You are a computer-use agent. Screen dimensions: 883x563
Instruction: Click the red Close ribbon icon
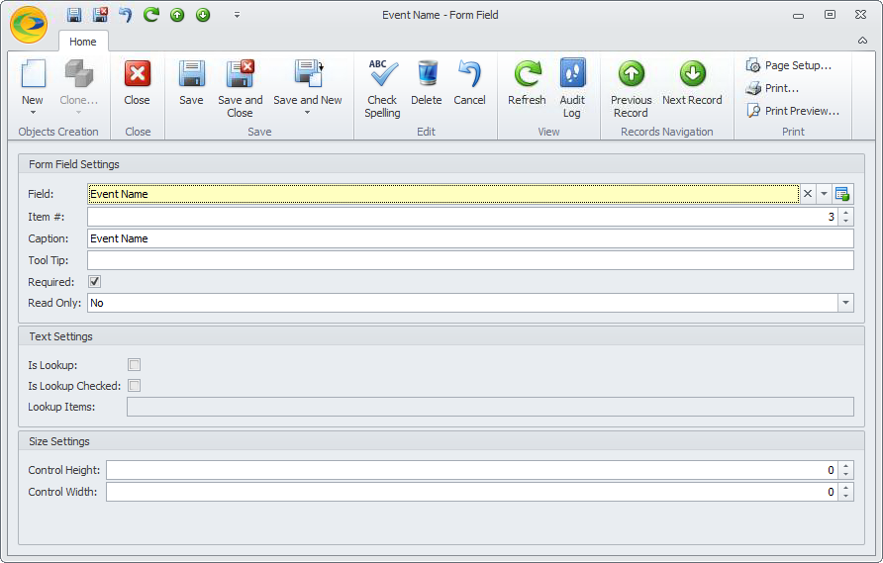tap(138, 74)
